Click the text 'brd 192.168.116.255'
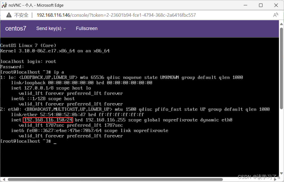284x182 pixels. pos(100,120)
